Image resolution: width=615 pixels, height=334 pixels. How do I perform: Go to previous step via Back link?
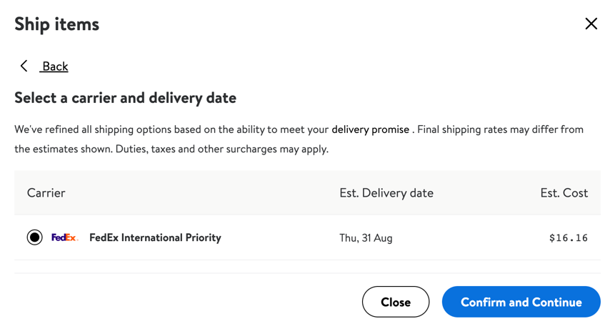pyautogui.click(x=54, y=67)
